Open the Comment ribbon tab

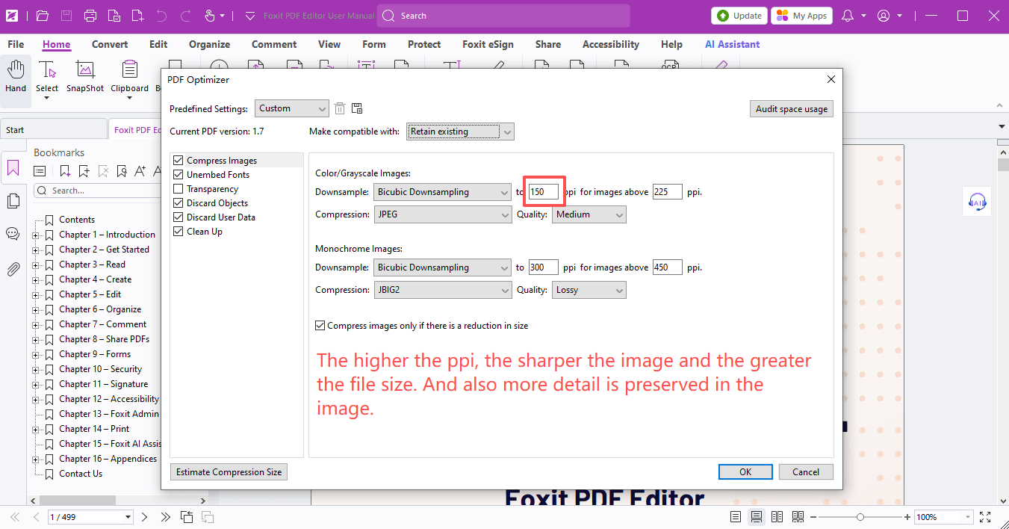274,44
